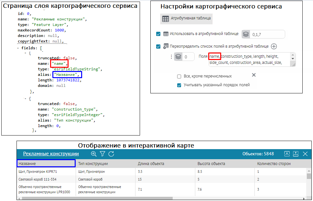Remove the field override with X icon
This screenshot has height=201, width=313.
click(x=254, y=75)
